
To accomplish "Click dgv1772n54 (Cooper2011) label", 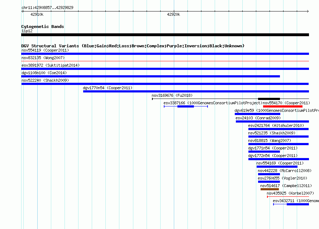I will pyautogui.click(x=273, y=156).
